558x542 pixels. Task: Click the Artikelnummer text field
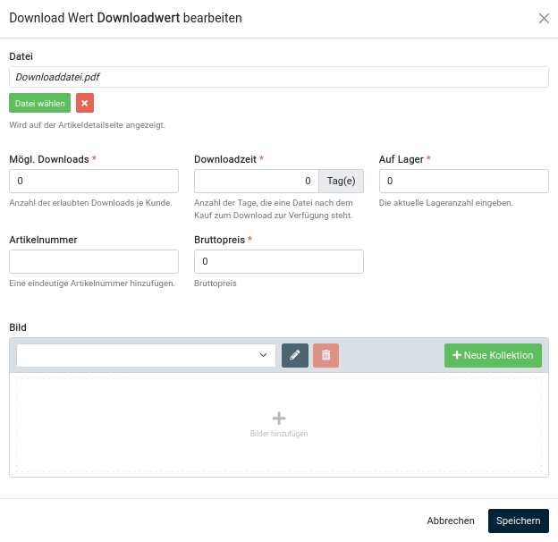pyautogui.click(x=94, y=261)
